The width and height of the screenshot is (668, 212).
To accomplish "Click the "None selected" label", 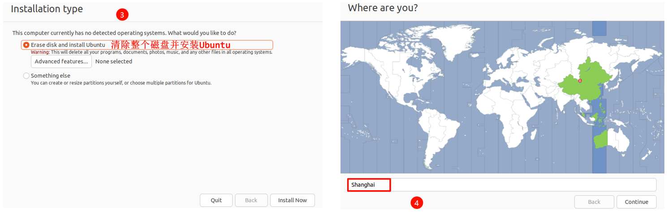I will point(114,62).
